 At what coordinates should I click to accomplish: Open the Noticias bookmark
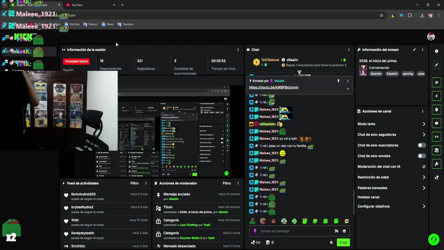[72, 24]
